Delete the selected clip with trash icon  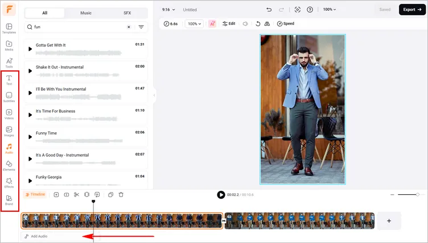pyautogui.click(x=121, y=195)
